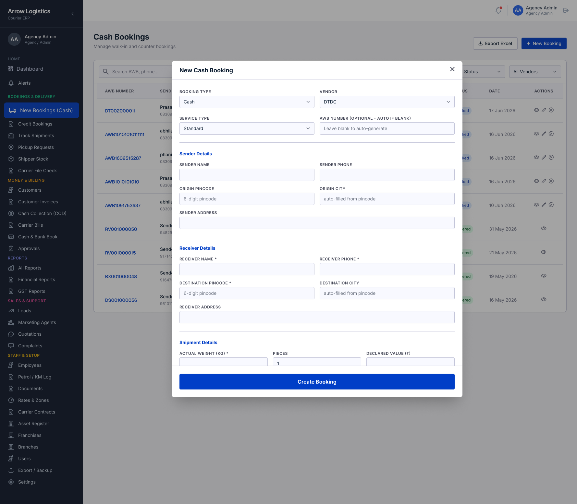Expand the All Vendors filter dropdown
The image size is (577, 504).
click(x=535, y=72)
